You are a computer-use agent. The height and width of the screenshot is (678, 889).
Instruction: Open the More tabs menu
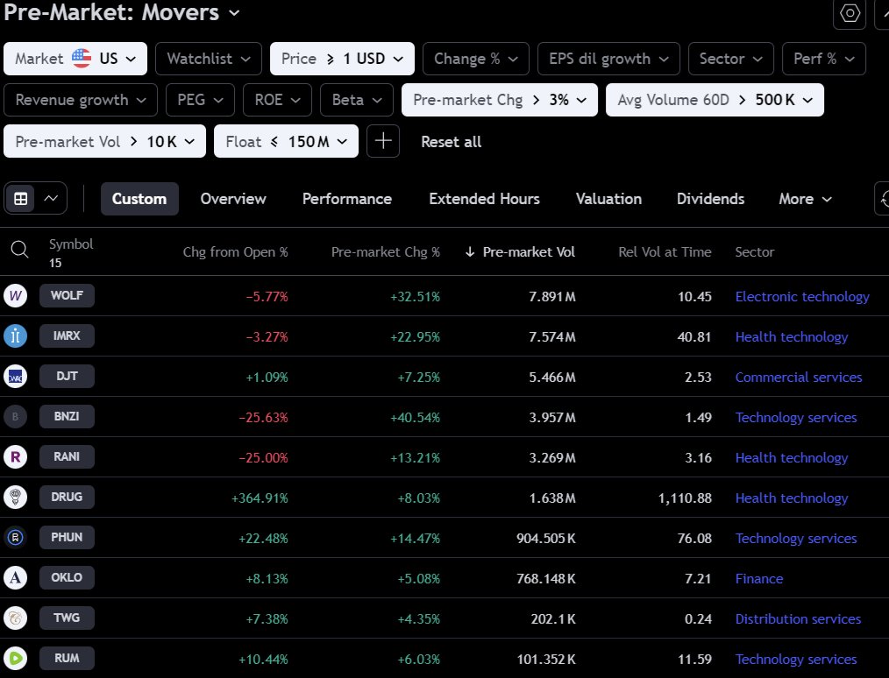pos(805,199)
